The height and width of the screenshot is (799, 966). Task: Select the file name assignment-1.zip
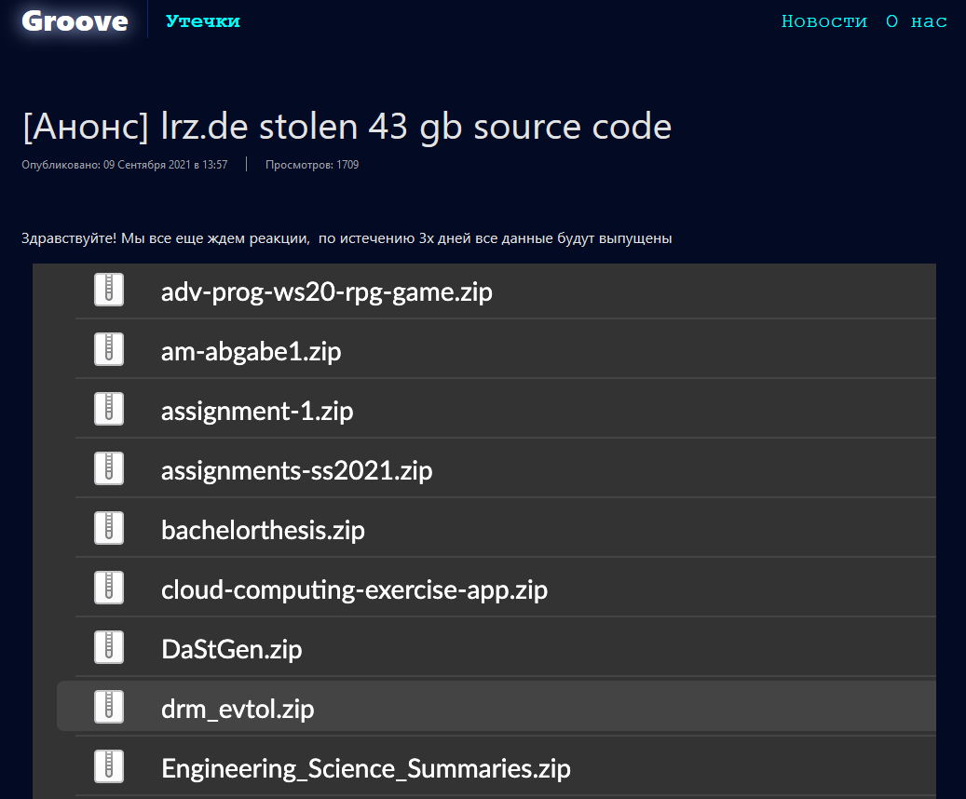click(257, 411)
